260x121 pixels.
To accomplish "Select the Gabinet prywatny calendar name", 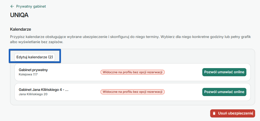I will point(33,70).
